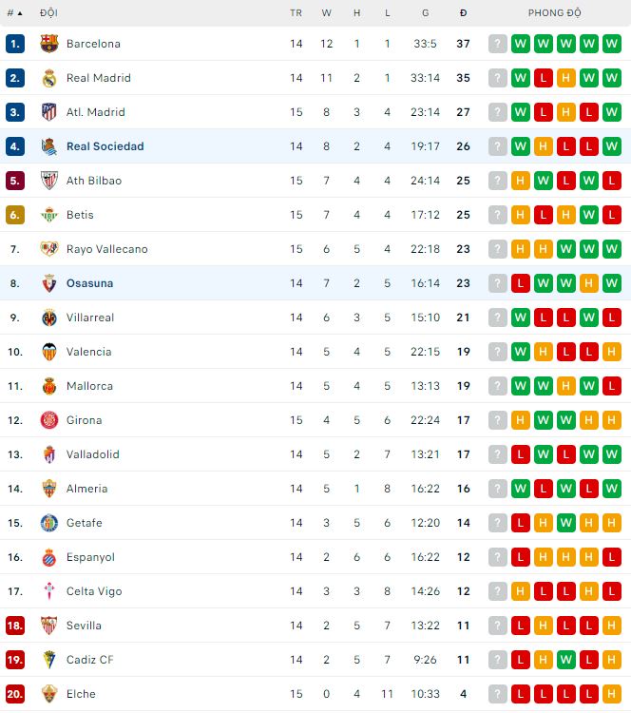This screenshot has height=713, width=631.
Task: Click the Elche team crest icon
Action: [49, 694]
